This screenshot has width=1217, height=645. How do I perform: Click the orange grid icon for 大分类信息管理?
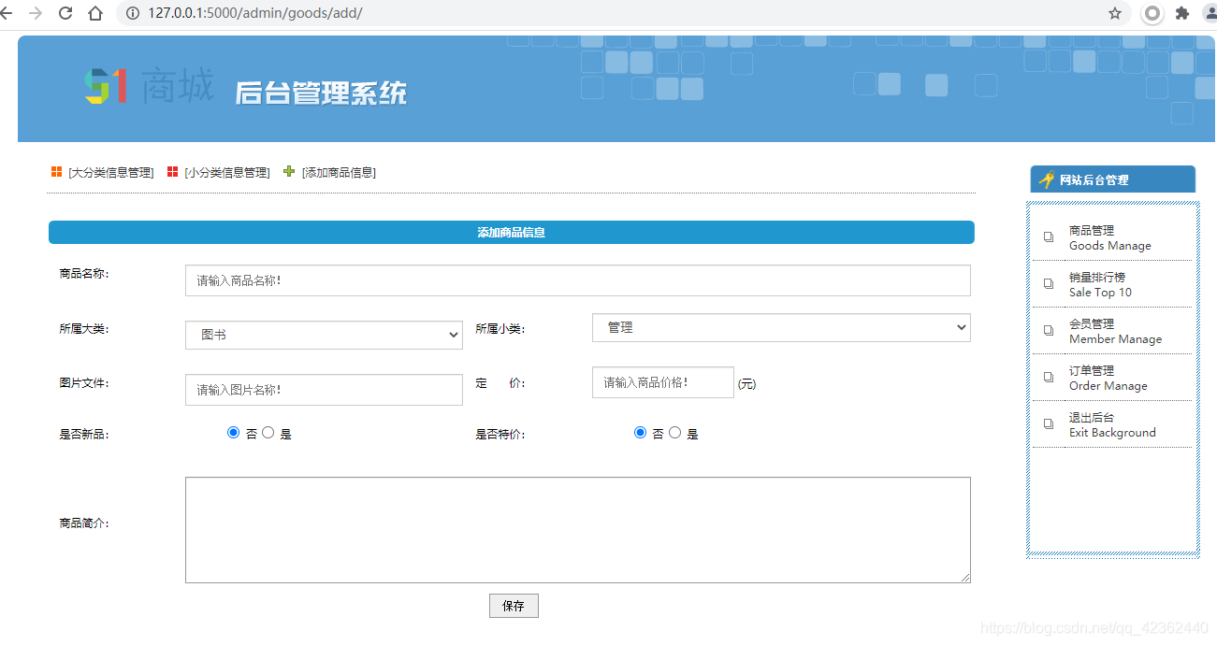[x=56, y=172]
